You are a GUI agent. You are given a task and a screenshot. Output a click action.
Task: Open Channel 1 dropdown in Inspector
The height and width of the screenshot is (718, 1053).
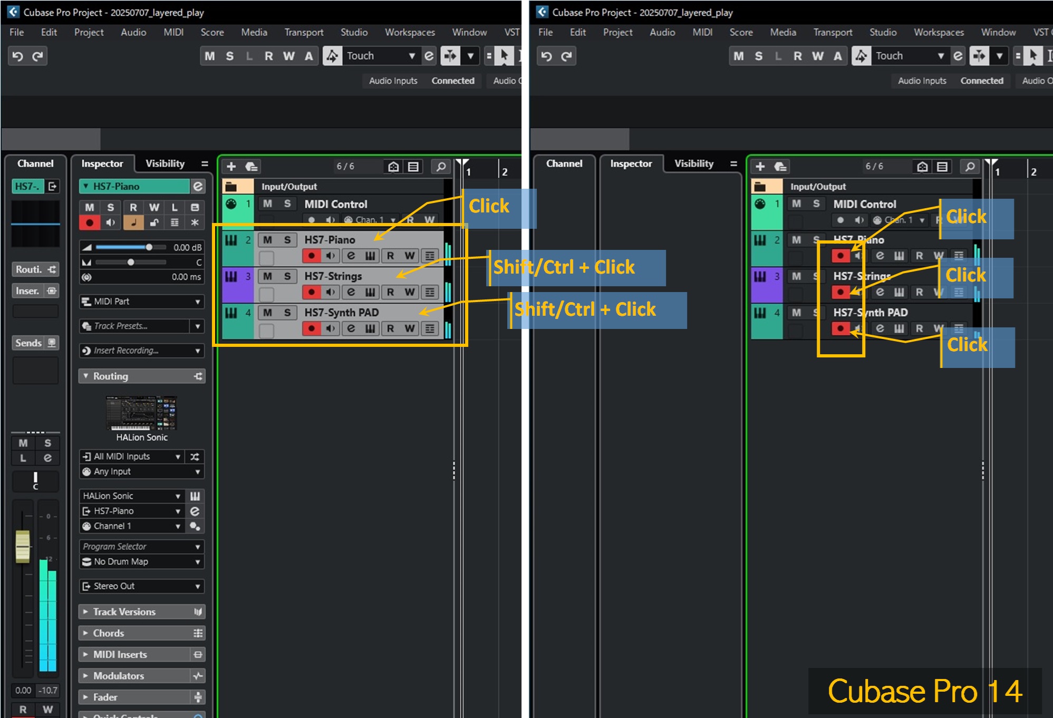pyautogui.click(x=132, y=526)
